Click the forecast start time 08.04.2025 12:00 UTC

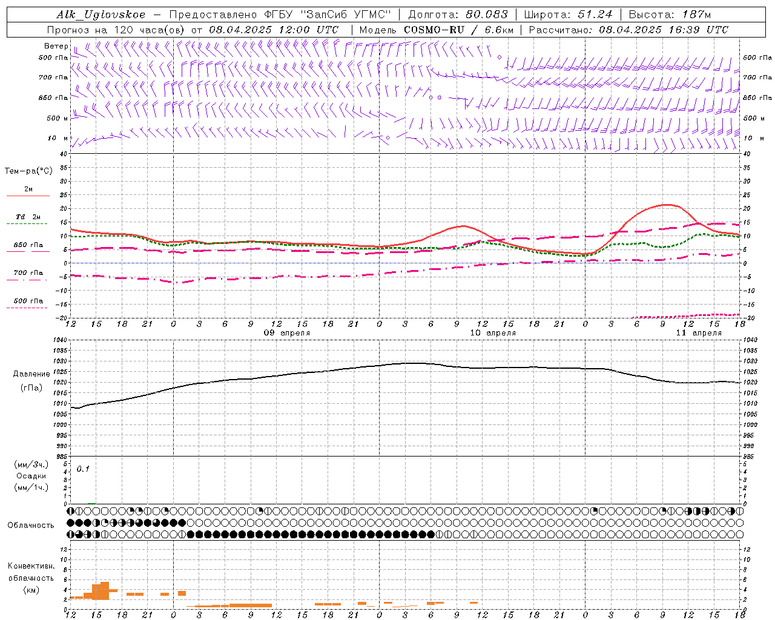pyautogui.click(x=274, y=30)
